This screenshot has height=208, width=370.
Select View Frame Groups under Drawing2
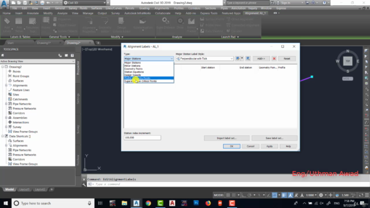click(25, 132)
